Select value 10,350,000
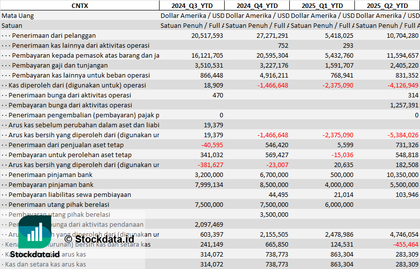The width and height of the screenshot is (420, 269). [x=402, y=175]
